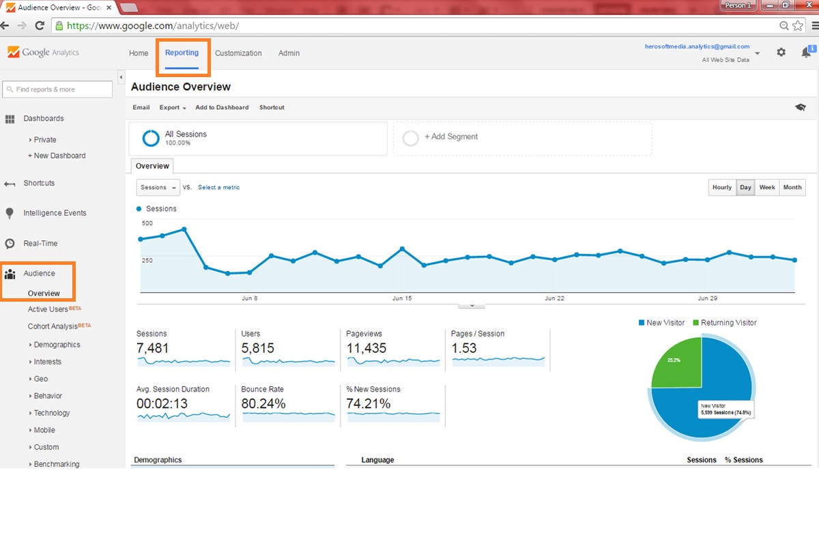Viewport: 819px width, 546px height.
Task: Click the Intelligence Events lightbulb icon
Action: (x=10, y=213)
